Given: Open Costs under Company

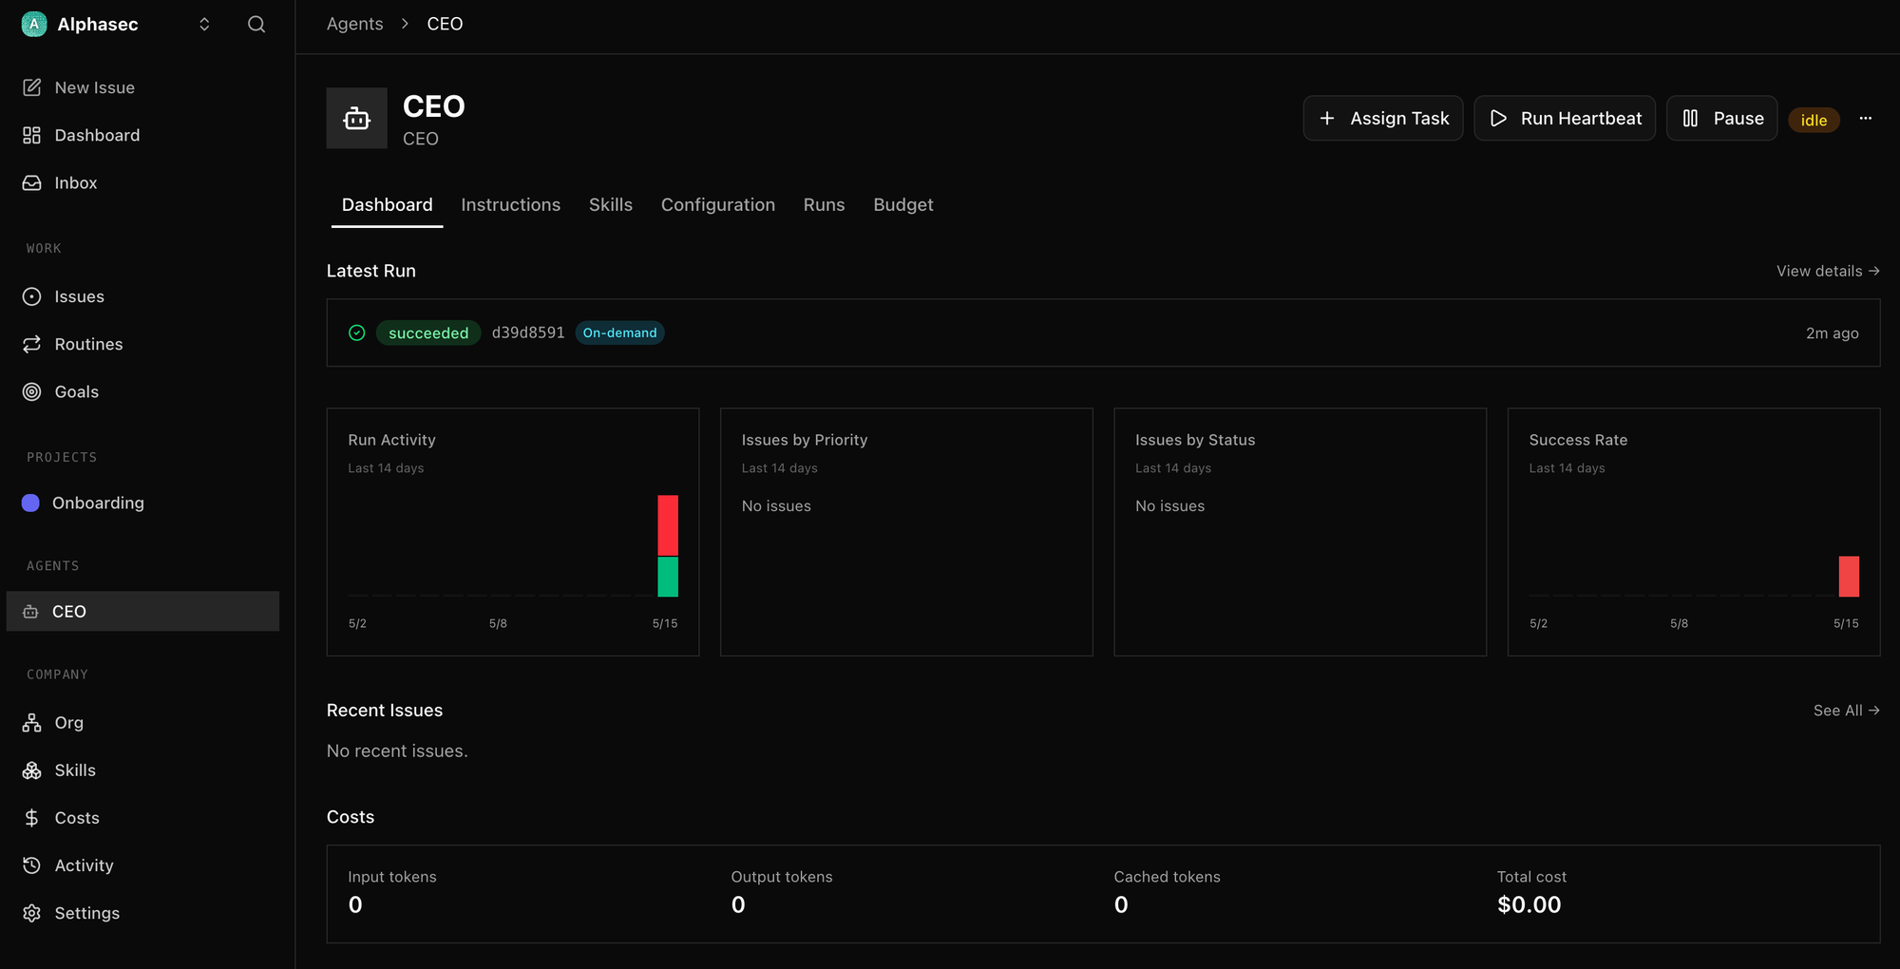Looking at the screenshot, I should [142, 818].
